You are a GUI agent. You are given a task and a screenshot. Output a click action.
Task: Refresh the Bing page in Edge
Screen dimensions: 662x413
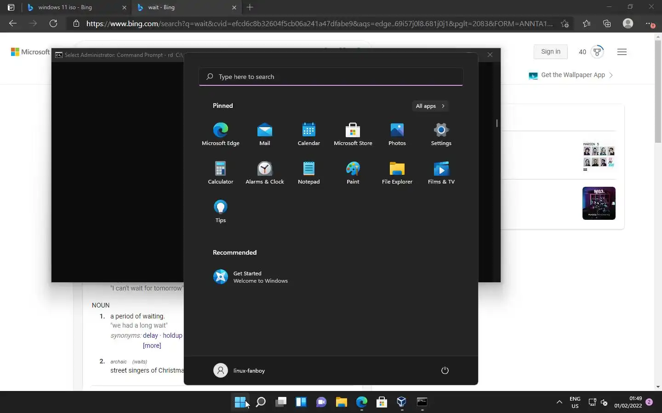pos(53,23)
